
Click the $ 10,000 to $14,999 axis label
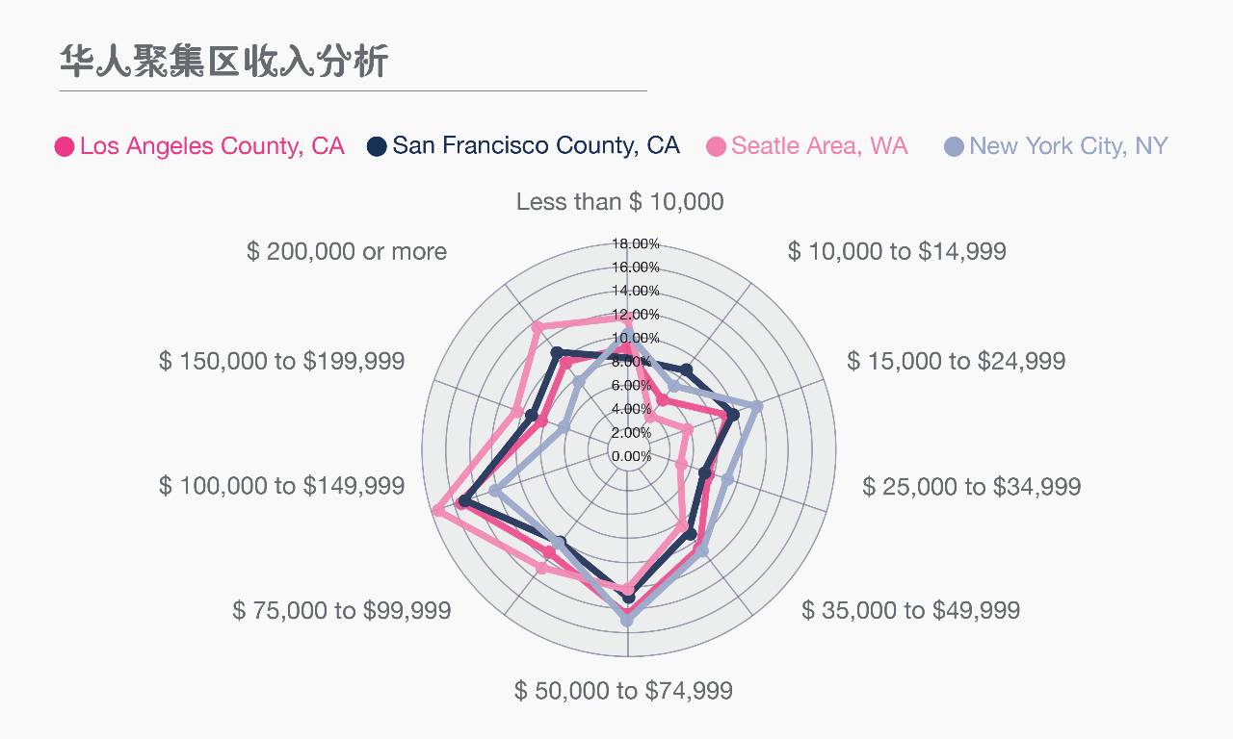click(897, 251)
